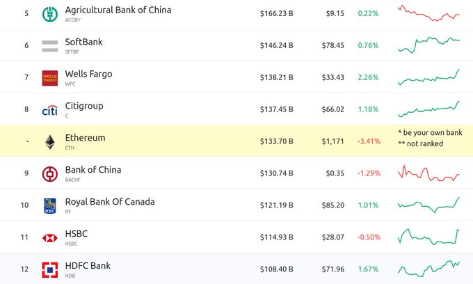Click the SoftBank price trend chart
473x284 pixels.
point(428,45)
